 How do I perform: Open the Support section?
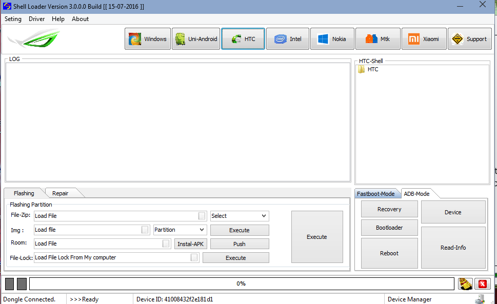[x=470, y=38]
